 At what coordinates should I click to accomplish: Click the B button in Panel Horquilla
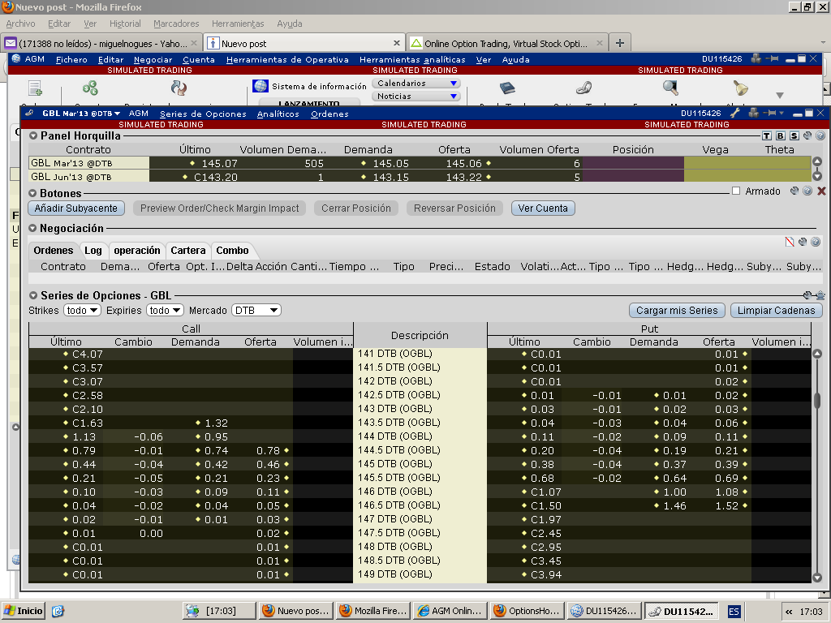pyautogui.click(x=780, y=136)
